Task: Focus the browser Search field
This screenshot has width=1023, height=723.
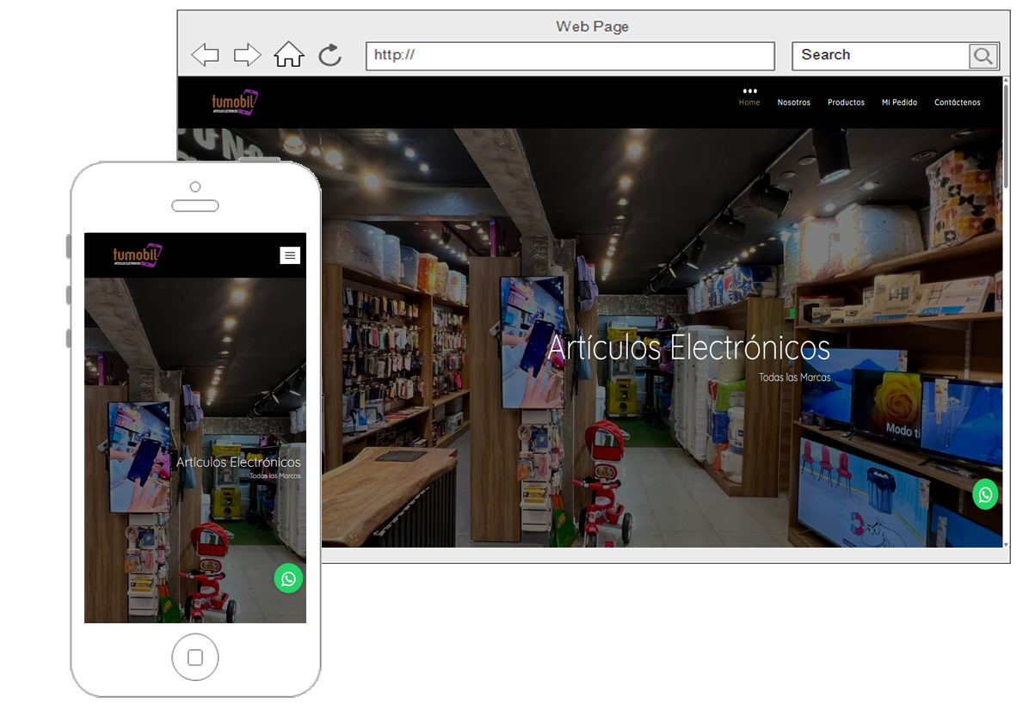Action: (879, 56)
